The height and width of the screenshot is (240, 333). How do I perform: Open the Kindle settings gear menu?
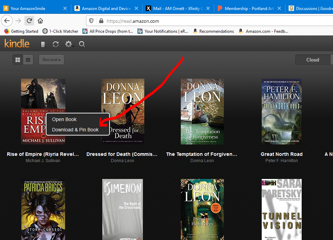pos(69,44)
